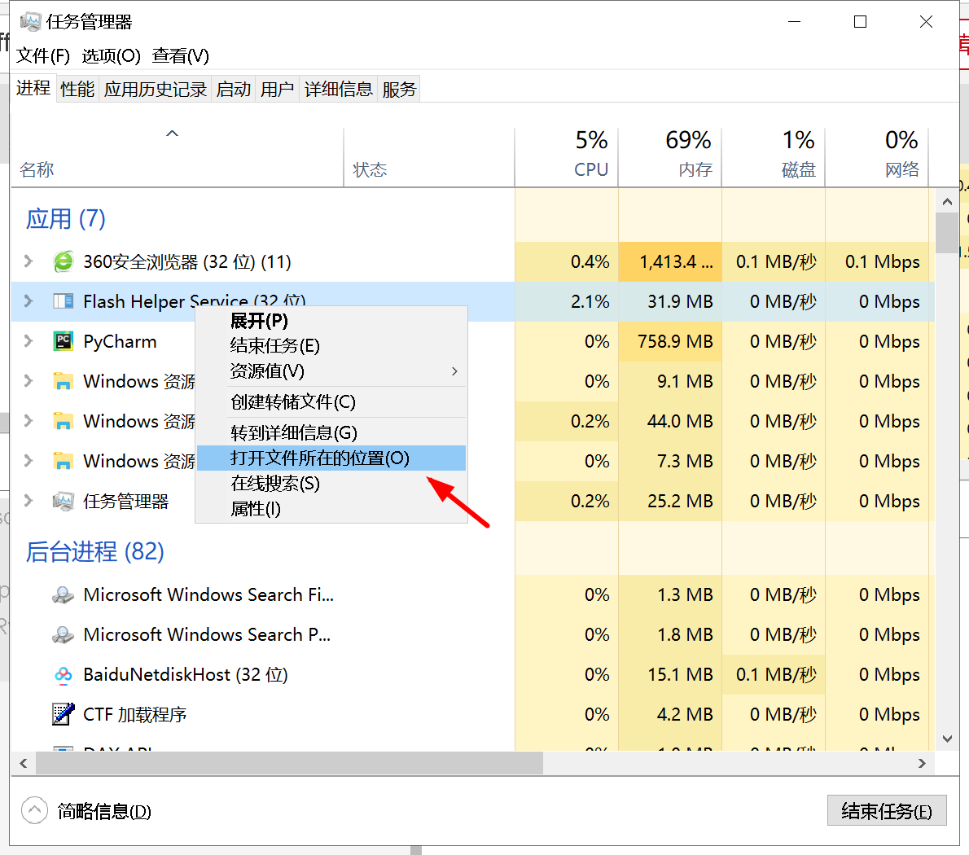Click the BaiduNetdiskHost icon
969x855 pixels.
63,674
